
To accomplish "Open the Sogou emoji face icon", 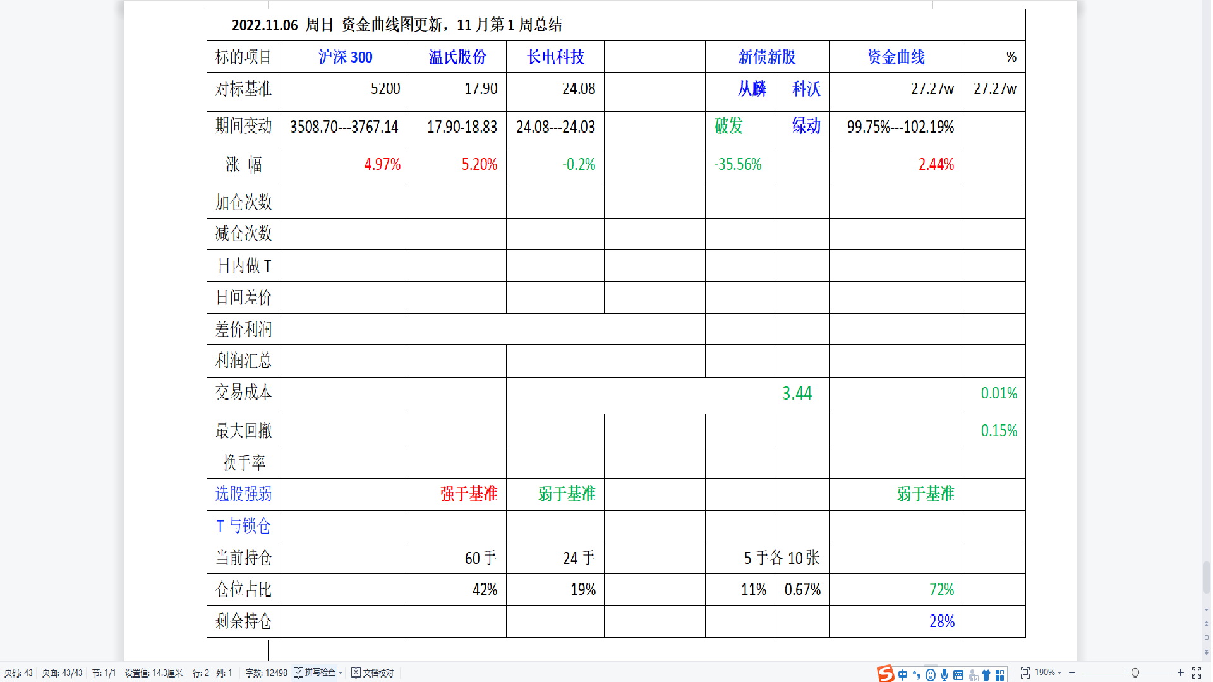I will [x=931, y=674].
